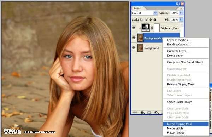Image resolution: width=212 pixels, height=137 pixels.
Task: Click Merge Clipping Mask menu item
Action: pos(186,124)
